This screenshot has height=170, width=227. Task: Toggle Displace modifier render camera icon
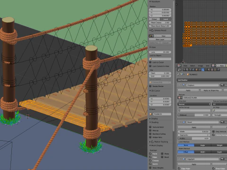pos(222,85)
